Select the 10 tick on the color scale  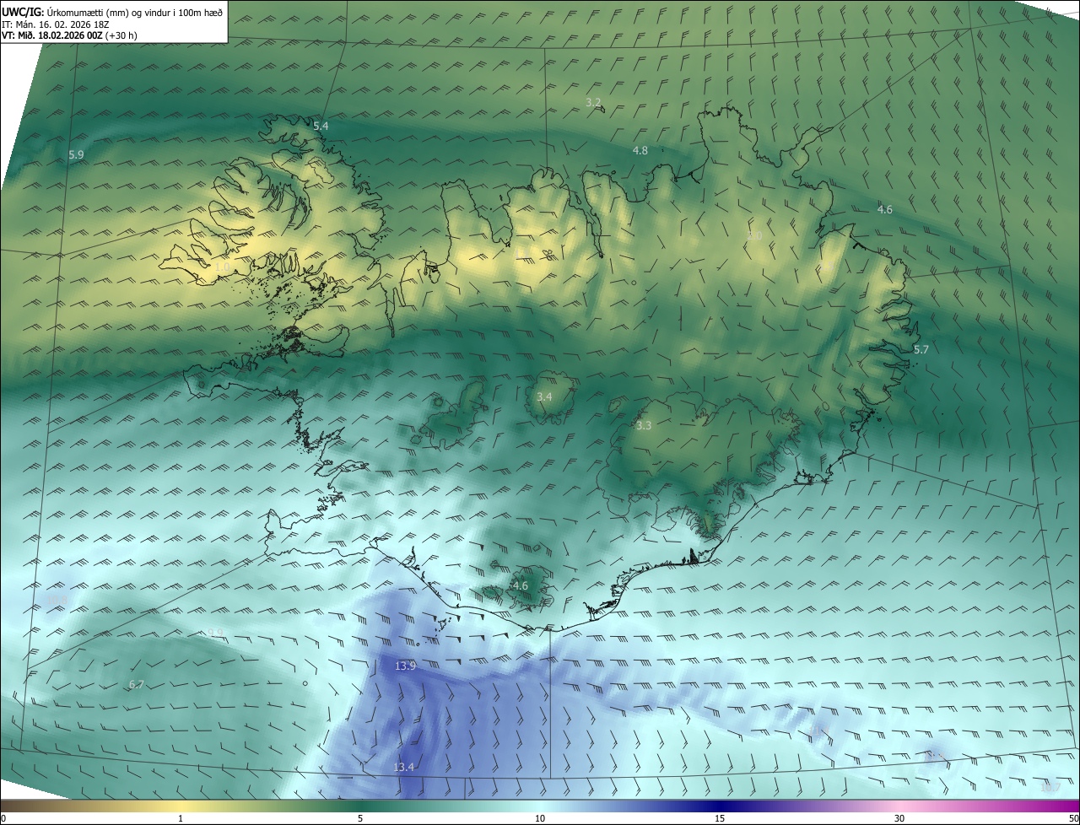[540, 819]
